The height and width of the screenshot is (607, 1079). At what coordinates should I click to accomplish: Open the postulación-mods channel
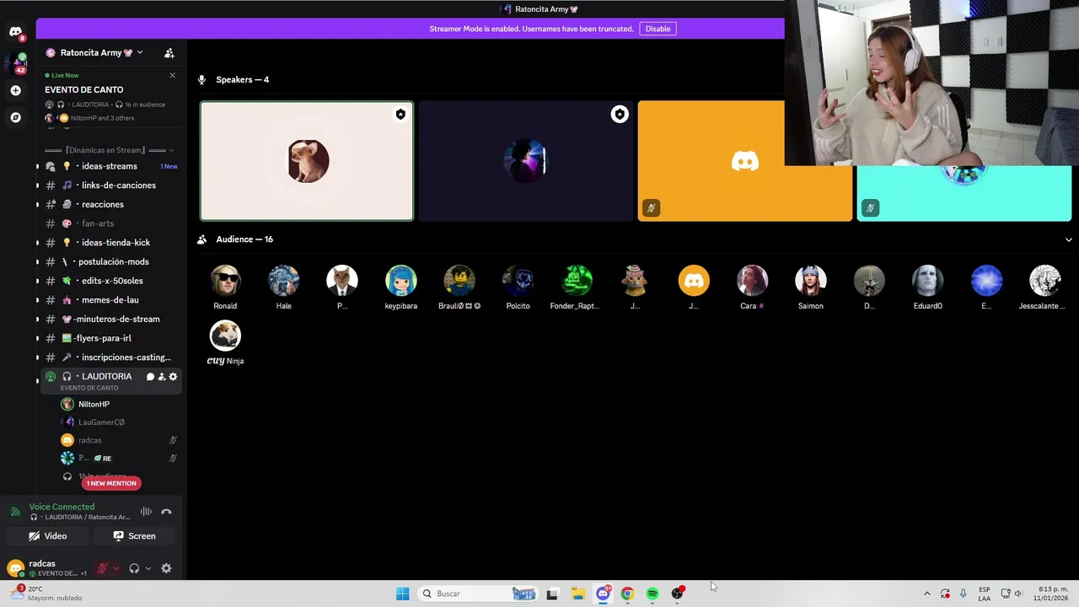click(x=110, y=261)
